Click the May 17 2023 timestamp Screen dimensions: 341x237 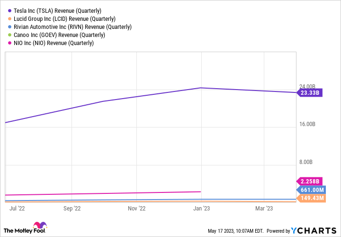pos(236,231)
